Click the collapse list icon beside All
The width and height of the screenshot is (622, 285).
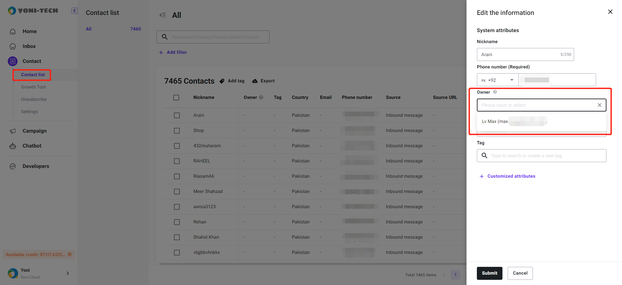tap(163, 15)
